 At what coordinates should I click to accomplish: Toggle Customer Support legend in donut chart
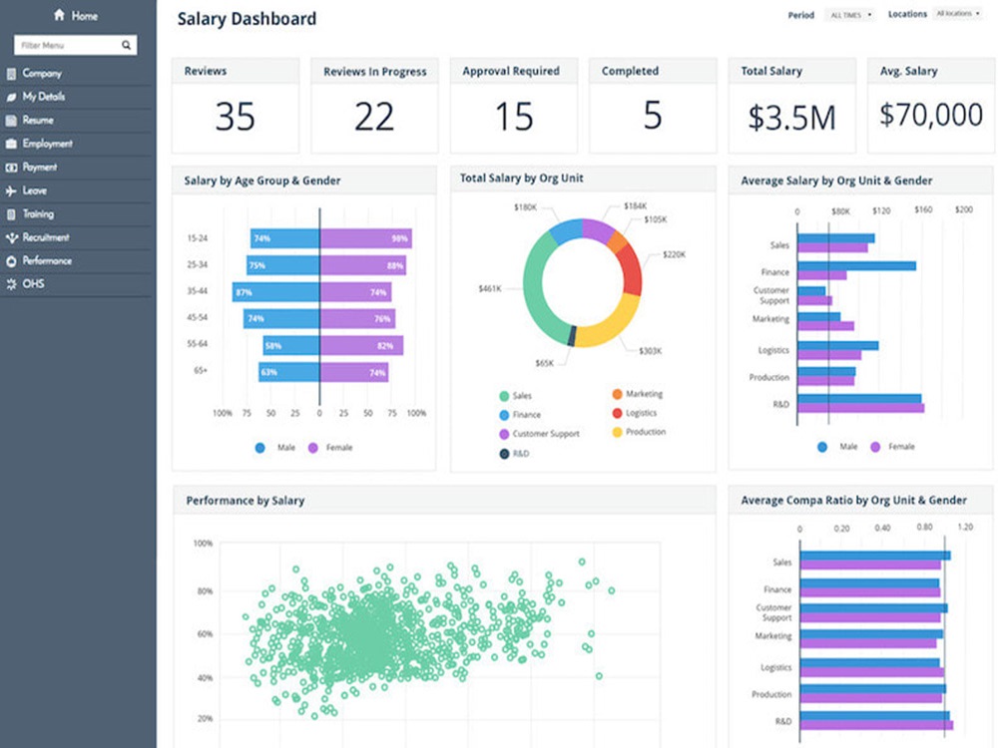pos(539,434)
